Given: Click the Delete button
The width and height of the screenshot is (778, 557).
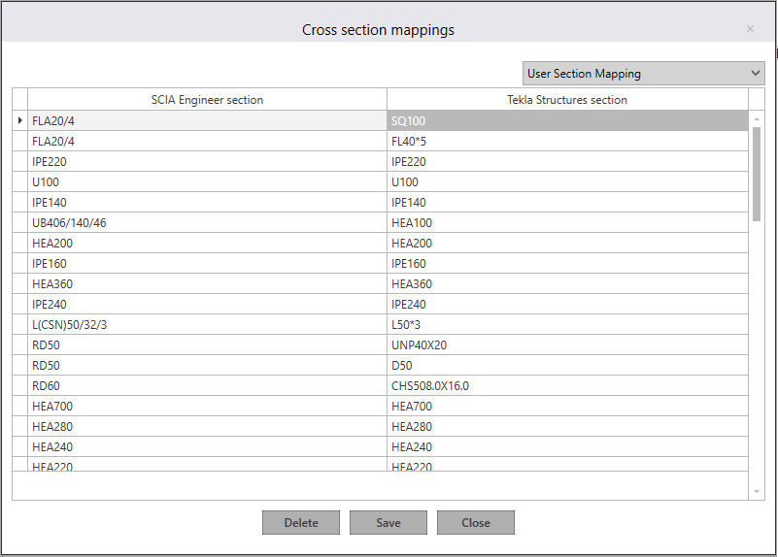Looking at the screenshot, I should [x=301, y=523].
